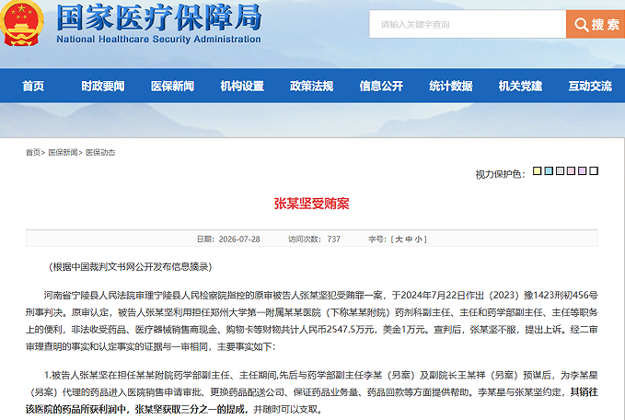Open the 机构设置 navigation item
This screenshot has height=420, width=625.
(242, 86)
